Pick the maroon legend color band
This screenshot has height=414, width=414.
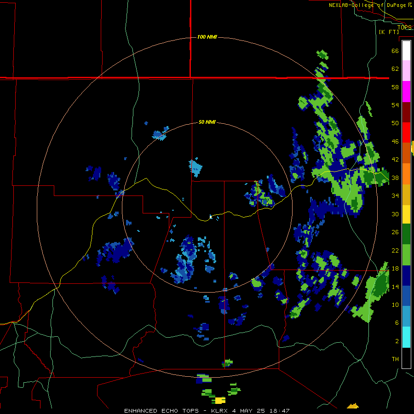click(x=406, y=112)
